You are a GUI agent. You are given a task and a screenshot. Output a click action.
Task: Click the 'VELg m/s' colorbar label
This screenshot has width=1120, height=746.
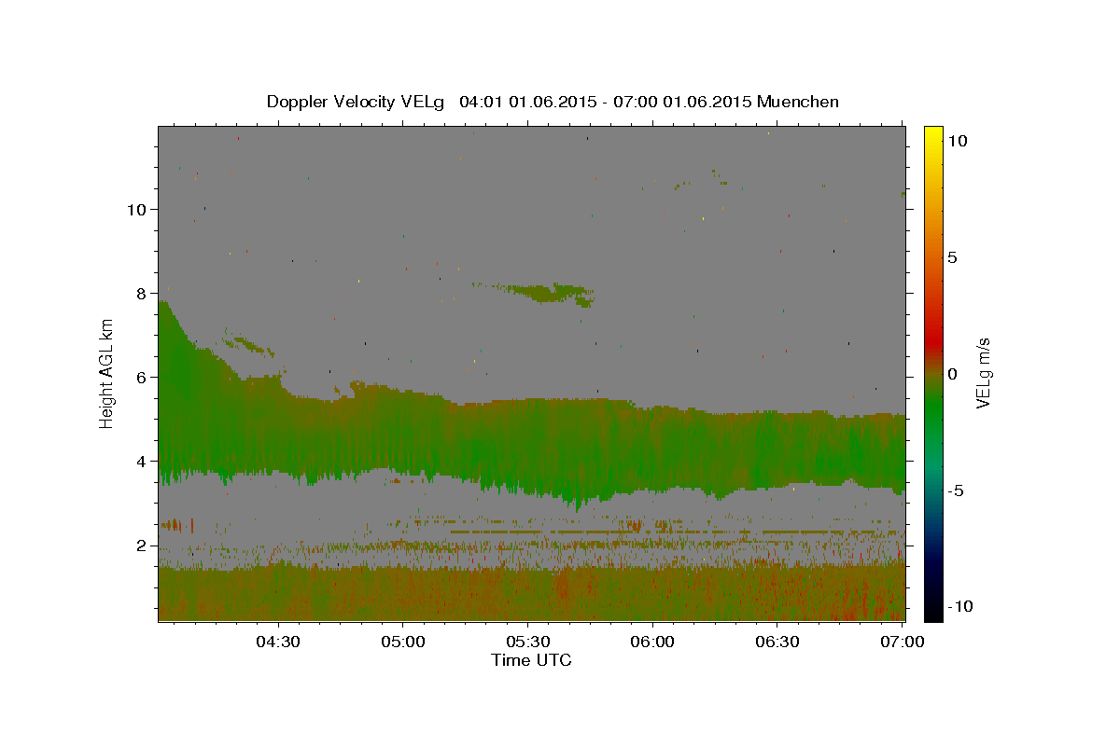point(984,373)
